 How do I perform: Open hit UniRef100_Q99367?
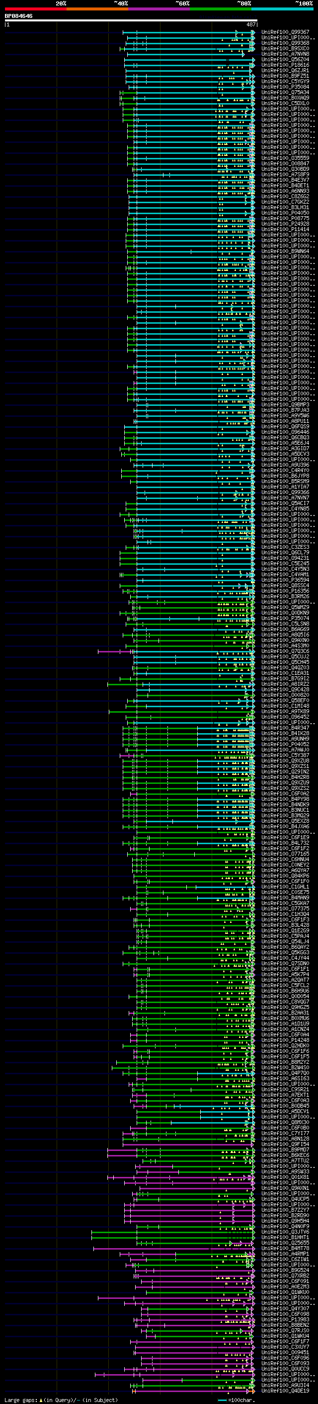click(x=285, y=32)
